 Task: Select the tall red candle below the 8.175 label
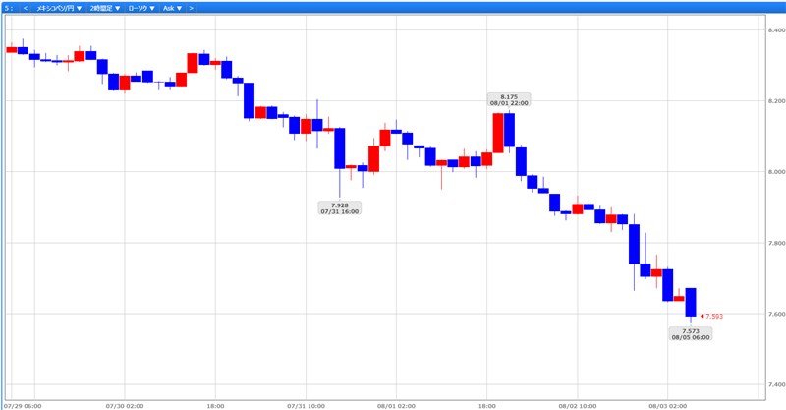(x=498, y=133)
